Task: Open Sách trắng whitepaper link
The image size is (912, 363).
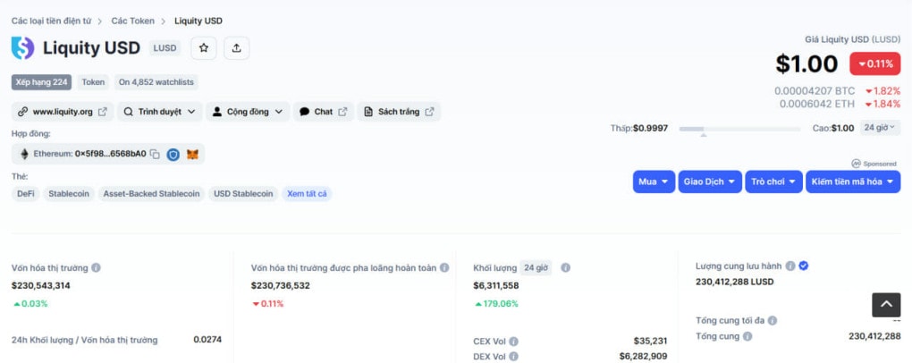Action: (399, 112)
